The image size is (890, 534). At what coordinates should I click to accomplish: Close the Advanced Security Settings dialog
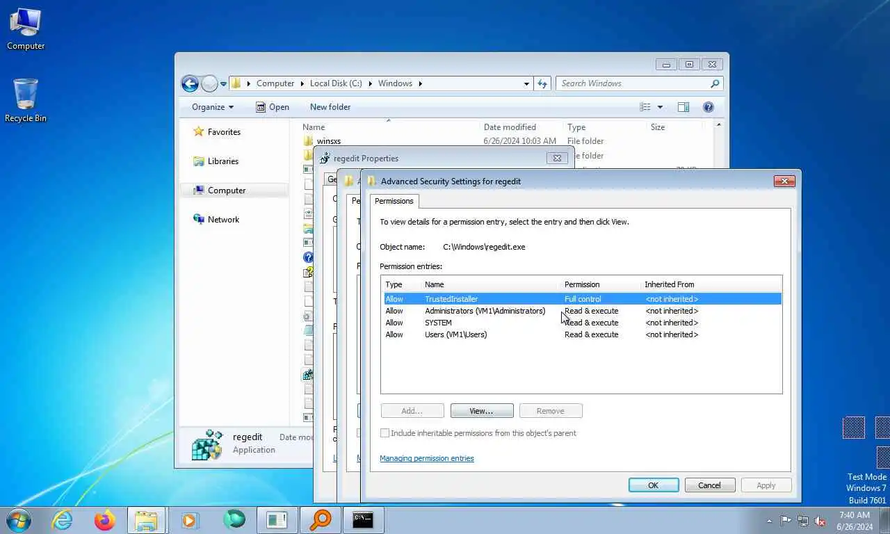tap(784, 181)
